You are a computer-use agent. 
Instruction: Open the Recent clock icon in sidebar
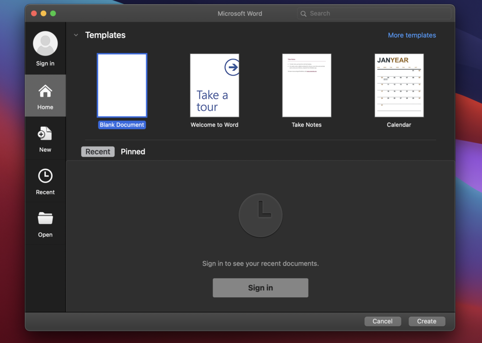point(45,176)
